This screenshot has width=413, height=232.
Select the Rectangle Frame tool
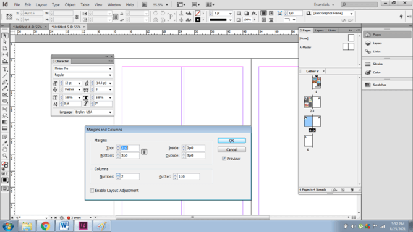pyautogui.click(x=5, y=95)
